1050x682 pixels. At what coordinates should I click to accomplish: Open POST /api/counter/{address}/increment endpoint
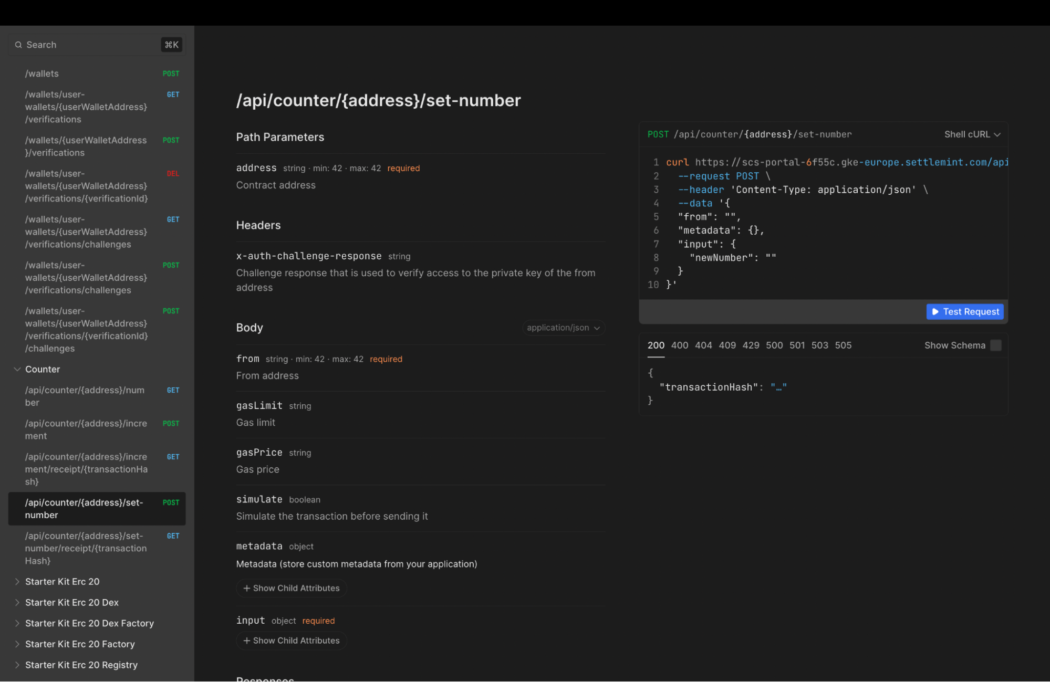(97, 430)
